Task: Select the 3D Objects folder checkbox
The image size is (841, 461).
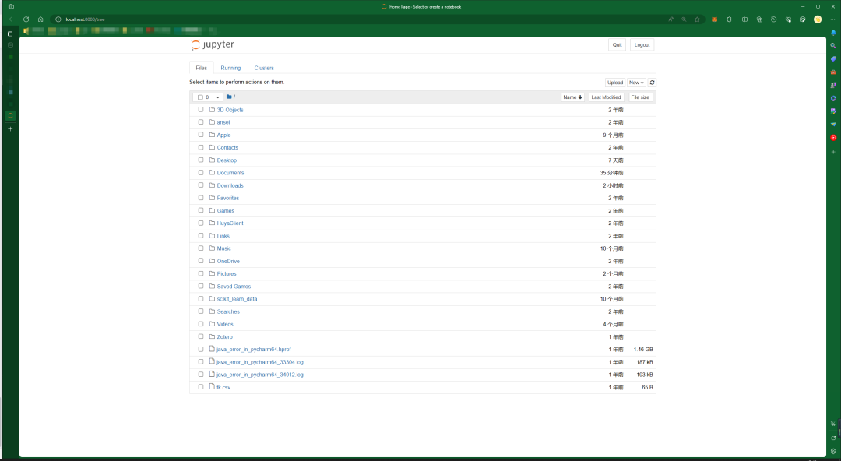Action: click(x=201, y=110)
